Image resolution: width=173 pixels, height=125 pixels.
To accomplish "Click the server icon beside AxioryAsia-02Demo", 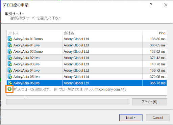I will point(10,51).
